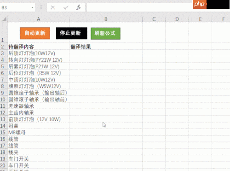The width and height of the screenshot is (230, 171).
Task: Select row 2 header
Action: (3, 47)
